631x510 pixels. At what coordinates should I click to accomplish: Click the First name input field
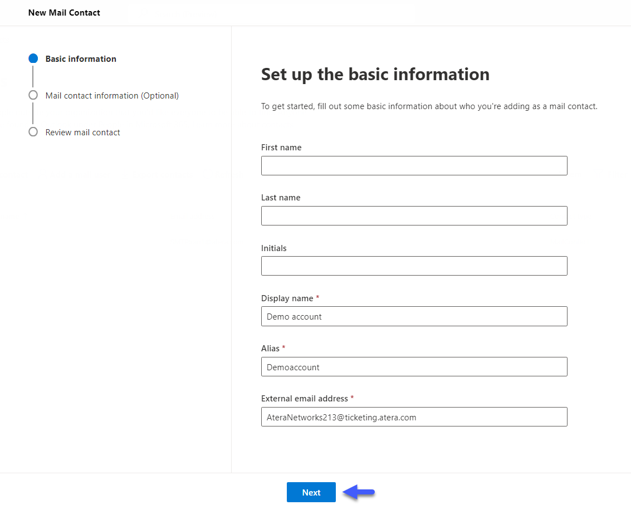click(x=414, y=165)
